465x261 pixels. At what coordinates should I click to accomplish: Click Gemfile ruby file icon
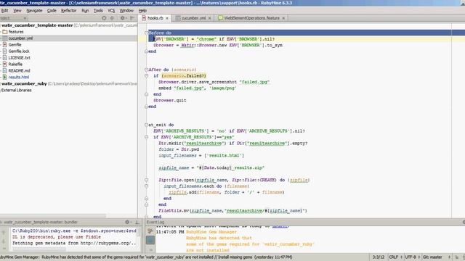(x=5, y=45)
